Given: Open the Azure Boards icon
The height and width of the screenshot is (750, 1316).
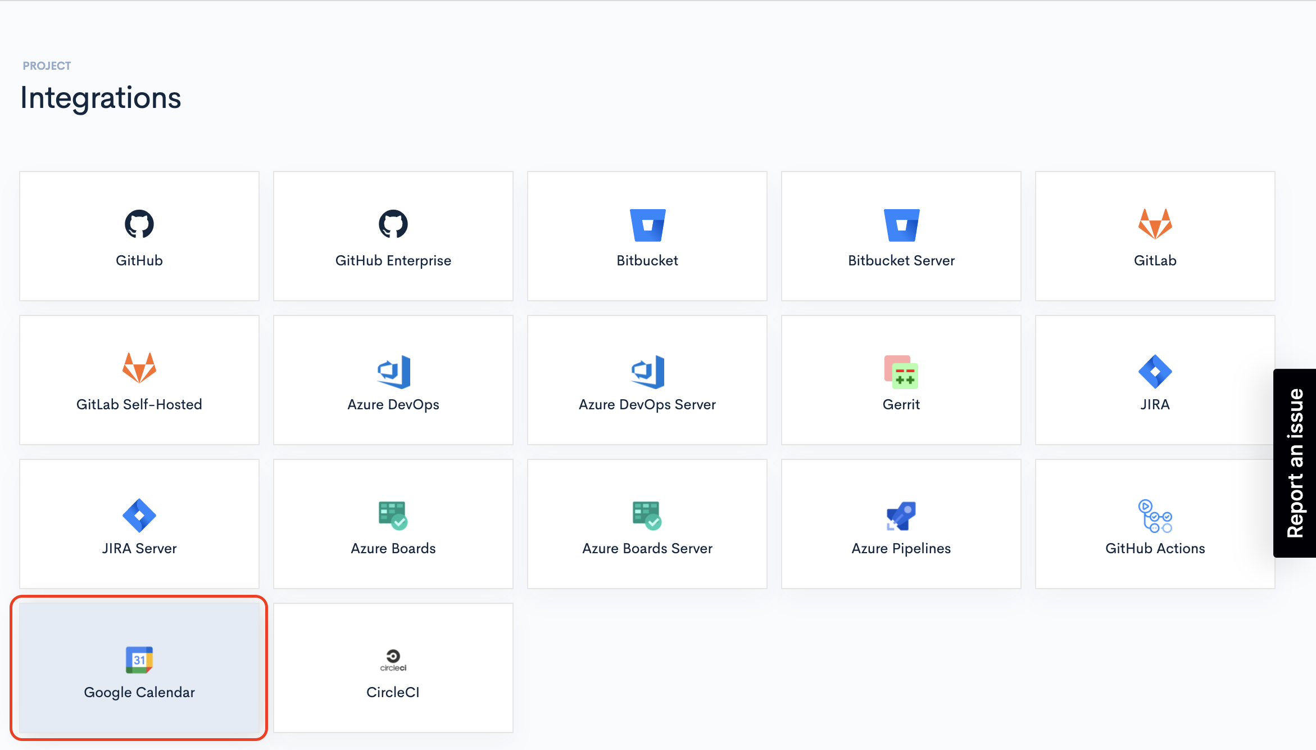Looking at the screenshot, I should (x=393, y=515).
